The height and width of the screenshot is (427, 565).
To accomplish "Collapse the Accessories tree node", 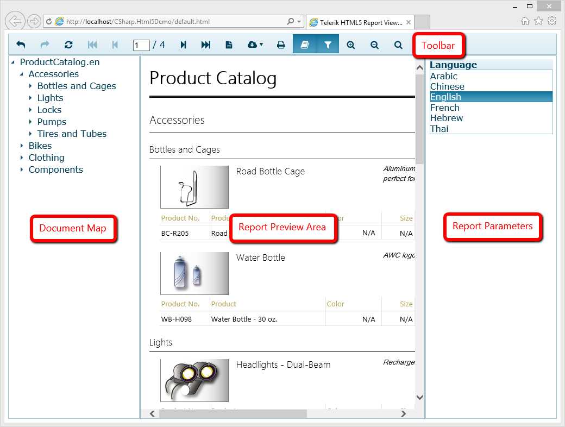I will click(22, 74).
